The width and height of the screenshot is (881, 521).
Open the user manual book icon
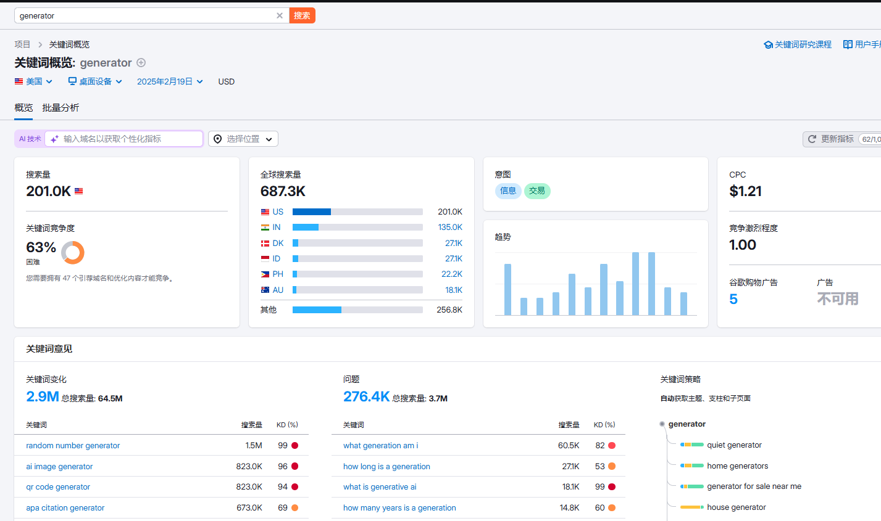pos(848,44)
